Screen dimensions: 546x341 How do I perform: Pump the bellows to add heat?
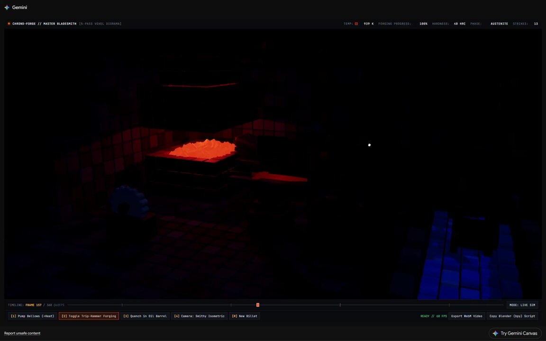33,316
